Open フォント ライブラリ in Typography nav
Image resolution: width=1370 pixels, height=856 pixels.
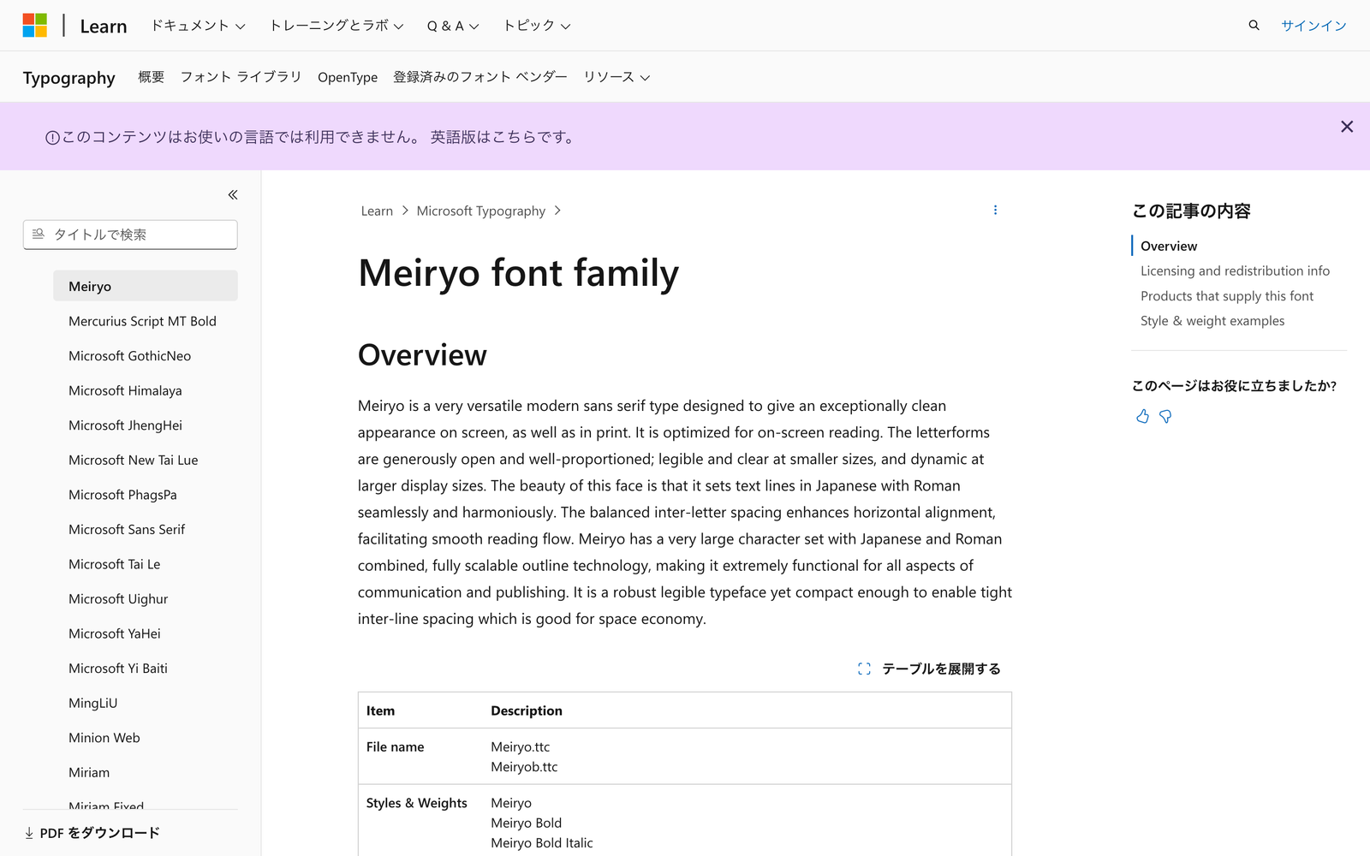point(241,77)
